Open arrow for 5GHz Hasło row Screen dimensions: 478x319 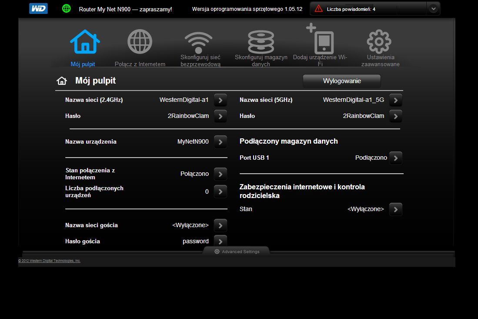(x=396, y=116)
